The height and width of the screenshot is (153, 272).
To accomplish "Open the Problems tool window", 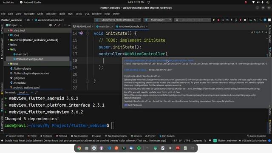I will 46,136.
